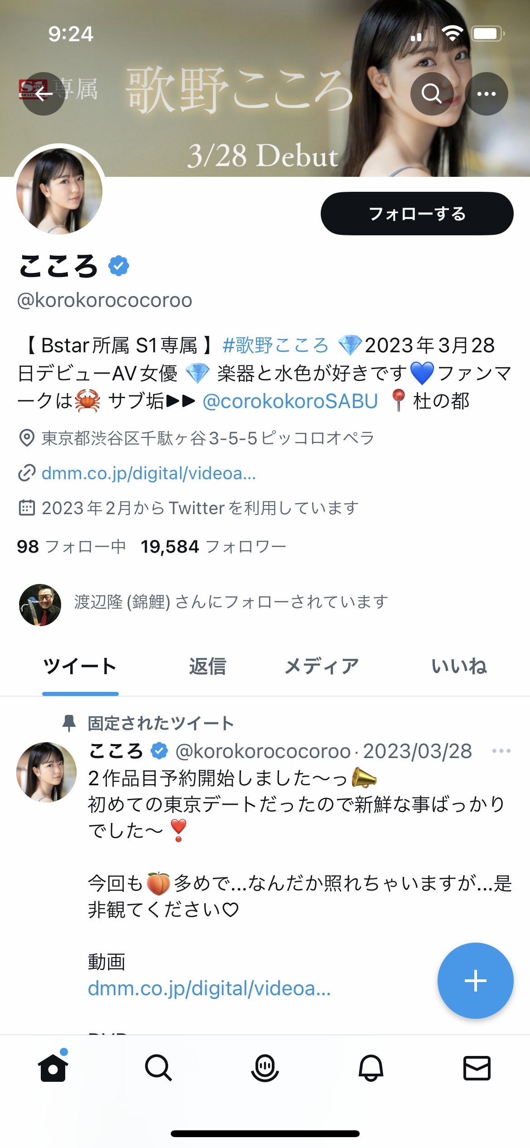Open the three-dot profile options menu

[487, 94]
